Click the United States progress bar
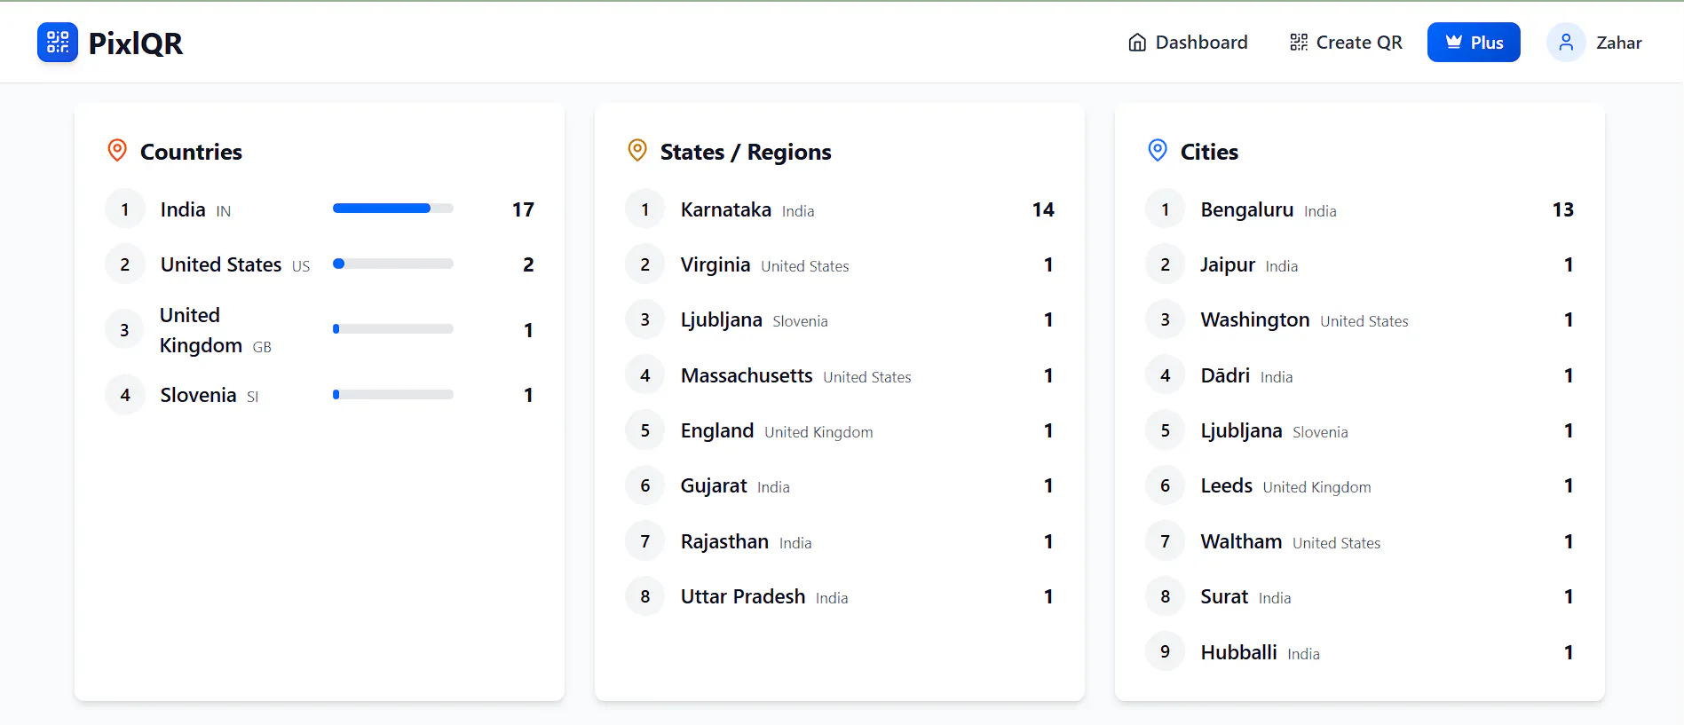Screen dimensions: 1684x725 [393, 264]
